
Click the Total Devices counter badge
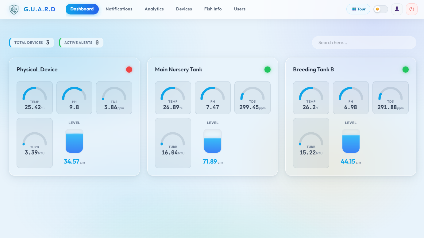pyautogui.click(x=32, y=43)
